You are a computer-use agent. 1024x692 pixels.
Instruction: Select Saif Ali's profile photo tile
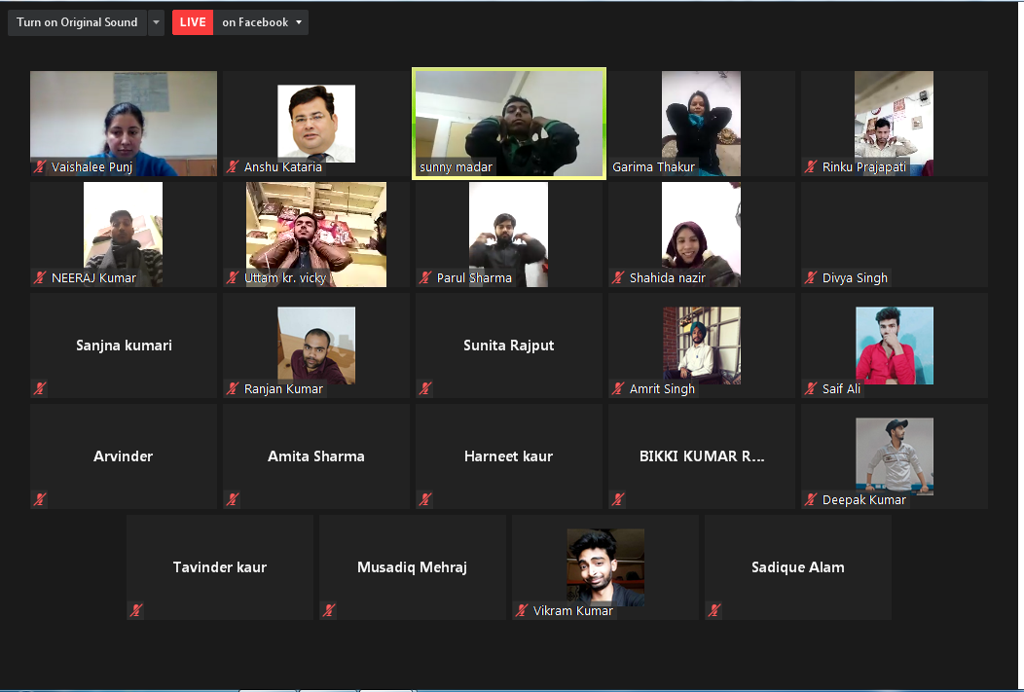(894, 346)
